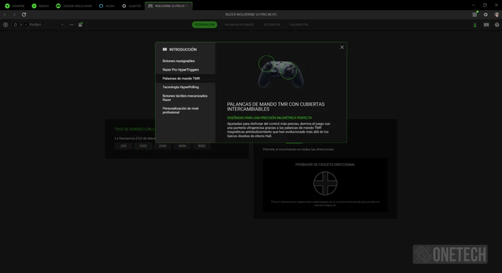Image resolution: width=502 pixels, height=273 pixels.
Task: Open the Alexa tab
Action: pyautogui.click(x=107, y=6)
